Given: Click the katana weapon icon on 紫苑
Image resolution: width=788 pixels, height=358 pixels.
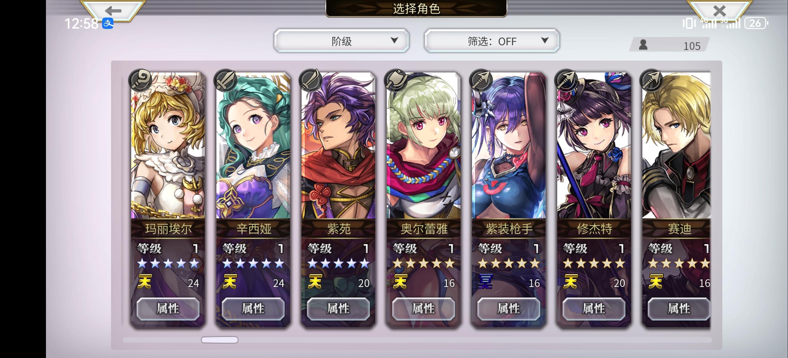Looking at the screenshot, I should pyautogui.click(x=310, y=80).
